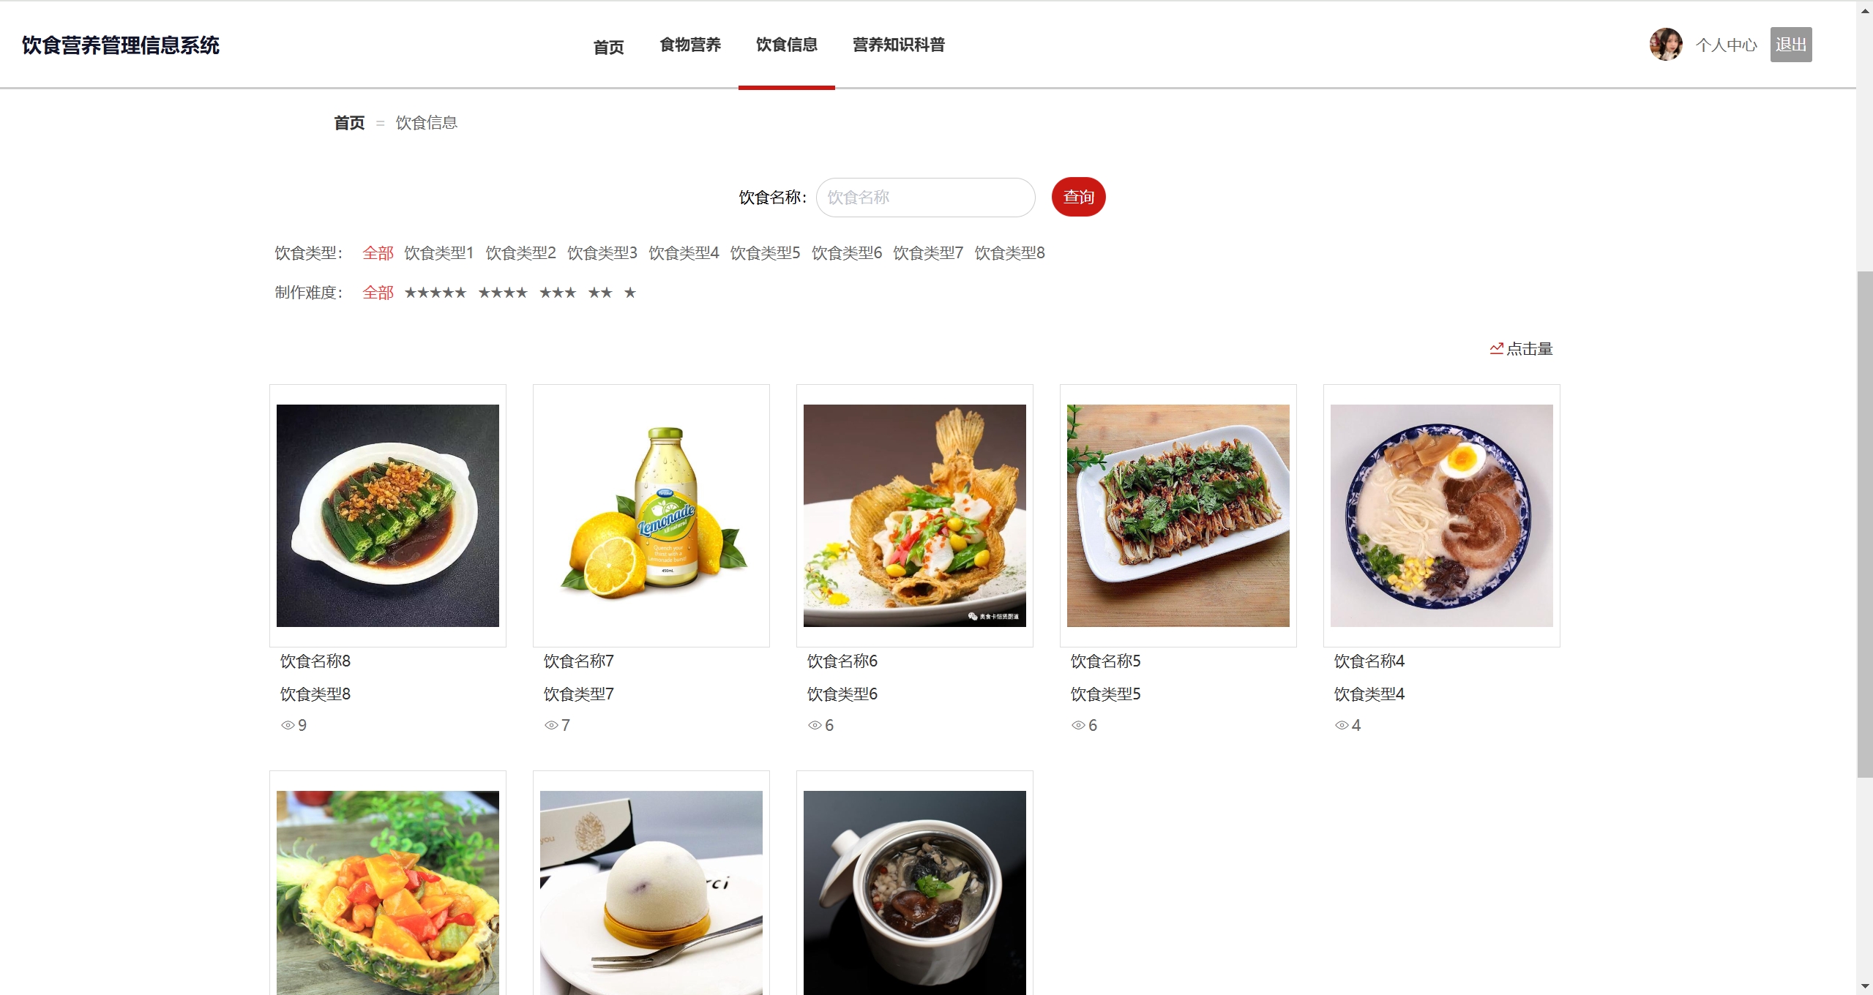Open 个人中心 link

pos(1726,45)
